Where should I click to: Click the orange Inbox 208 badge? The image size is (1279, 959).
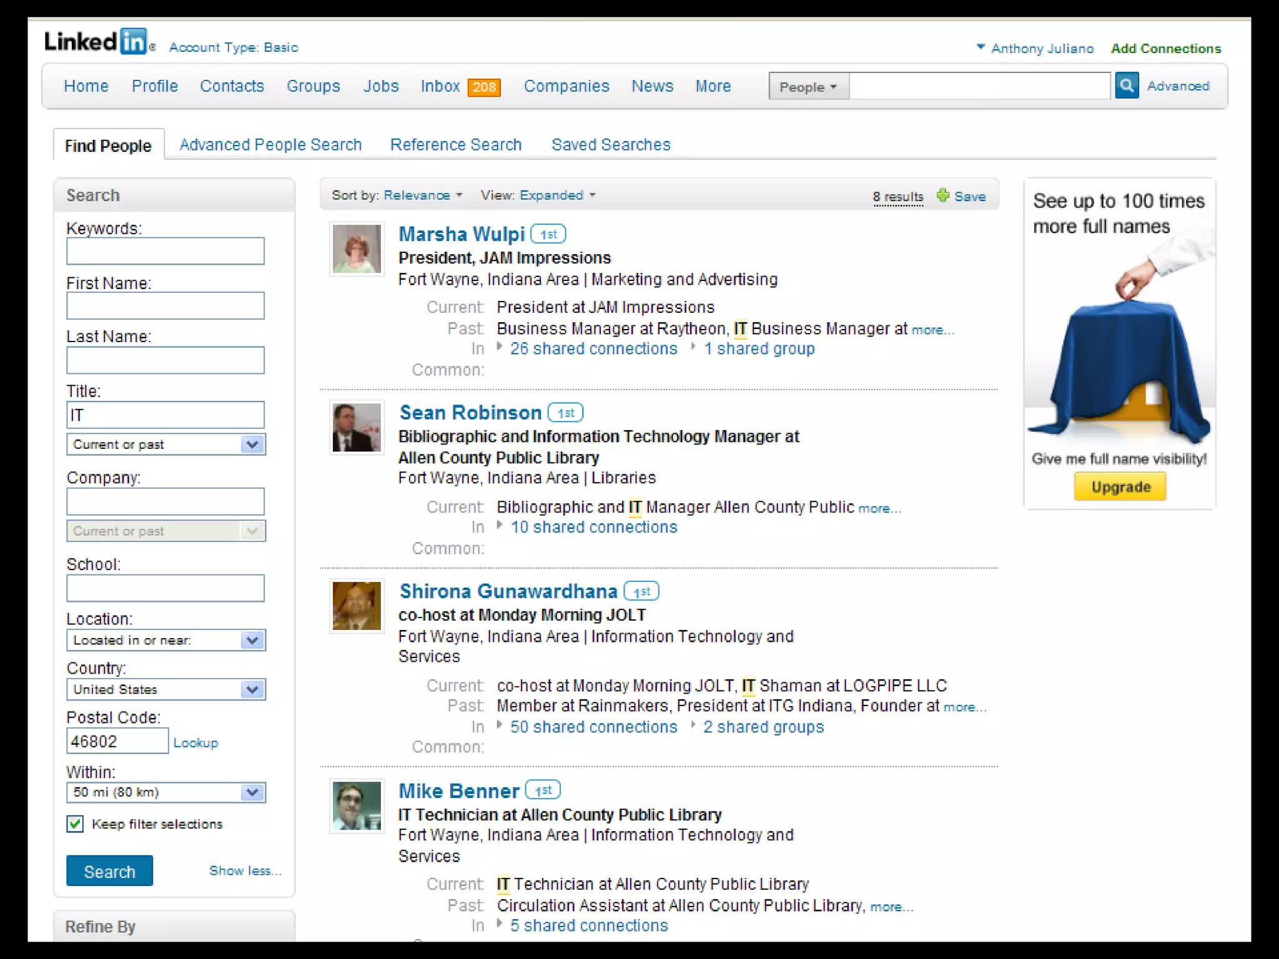(484, 87)
